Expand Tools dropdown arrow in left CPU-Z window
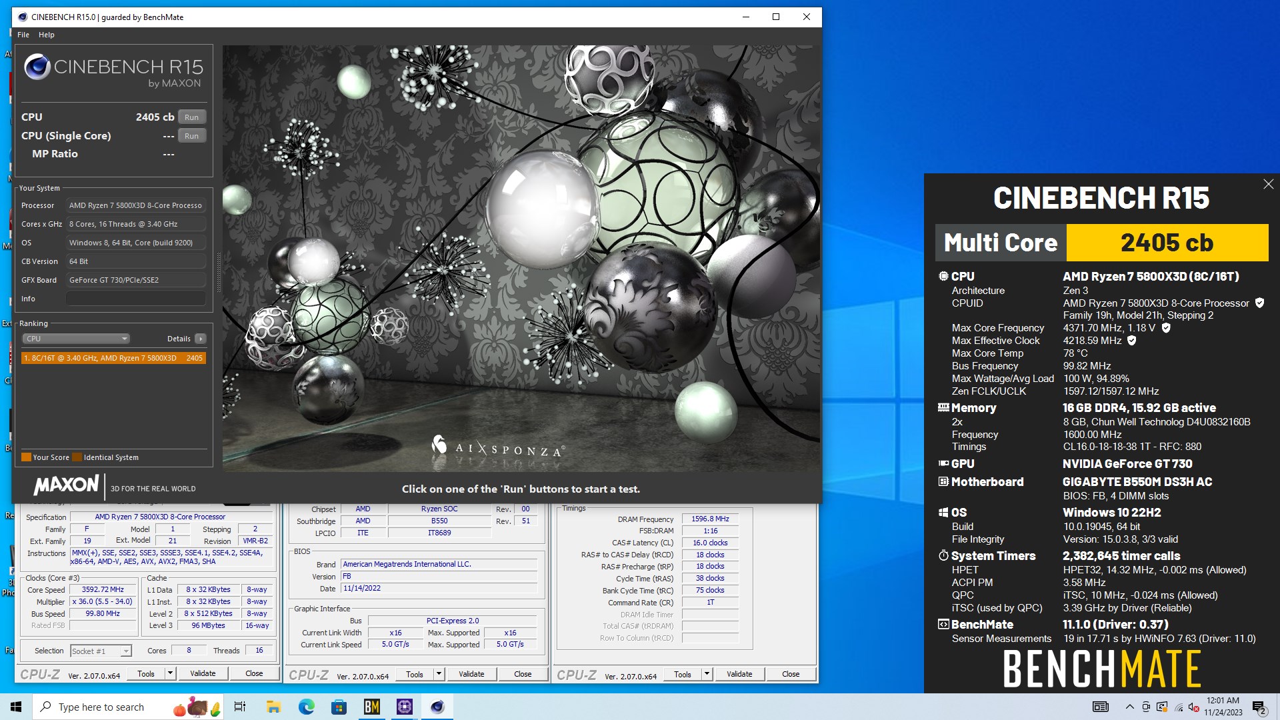The image size is (1280, 720). [x=170, y=673]
